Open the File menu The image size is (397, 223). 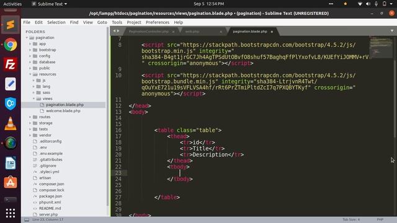click(x=27, y=22)
